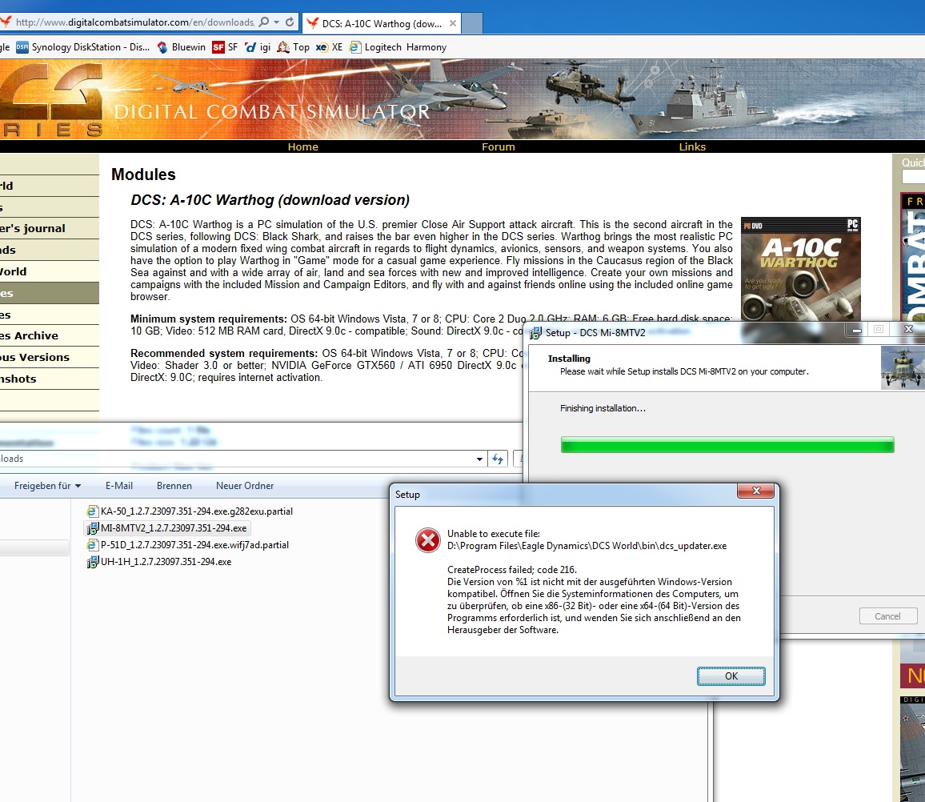Screen dimensions: 925x802
Task: Click the Quick search field on the right
Action: (x=913, y=176)
